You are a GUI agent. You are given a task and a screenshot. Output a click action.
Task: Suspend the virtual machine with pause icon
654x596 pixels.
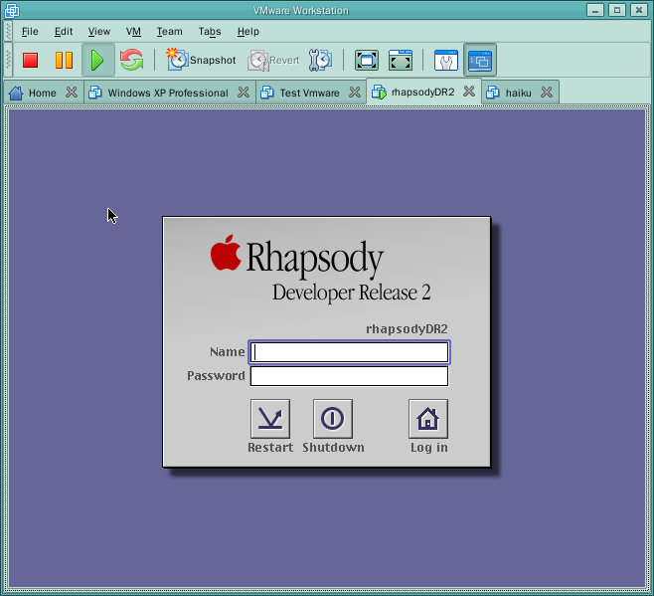tap(64, 60)
